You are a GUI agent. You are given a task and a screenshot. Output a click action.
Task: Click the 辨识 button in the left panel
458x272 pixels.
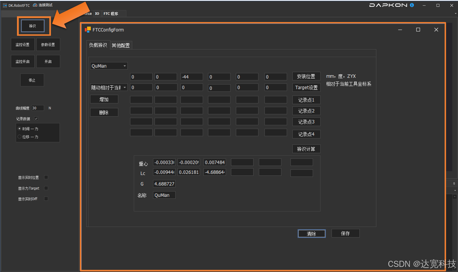(33, 26)
